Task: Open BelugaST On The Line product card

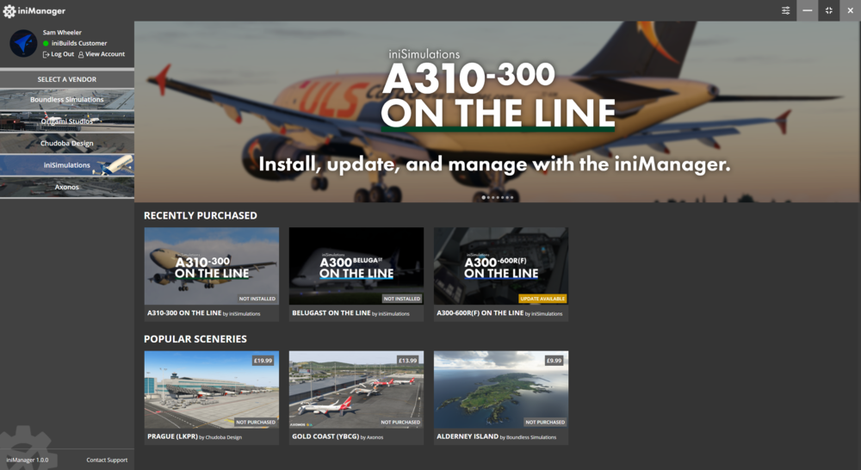Action: point(356,275)
